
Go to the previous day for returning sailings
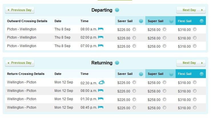tap(20, 63)
